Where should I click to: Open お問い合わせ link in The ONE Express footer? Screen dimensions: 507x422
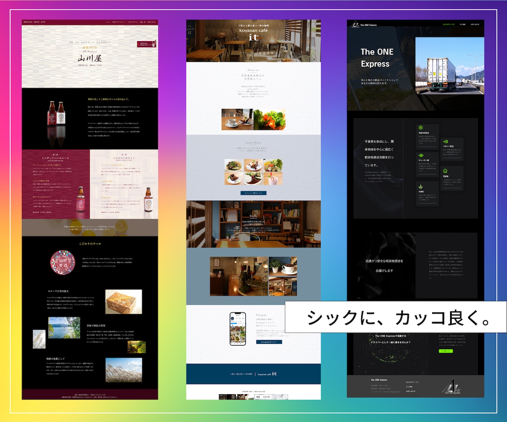tap(411, 391)
